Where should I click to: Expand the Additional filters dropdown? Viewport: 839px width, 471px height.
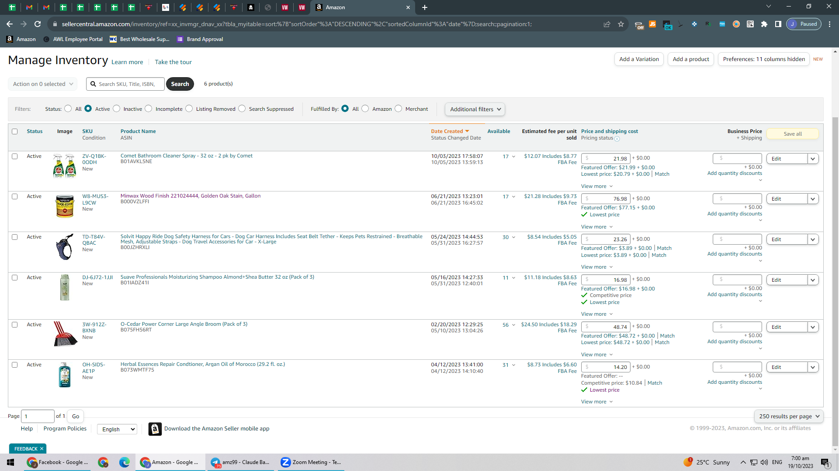point(475,109)
